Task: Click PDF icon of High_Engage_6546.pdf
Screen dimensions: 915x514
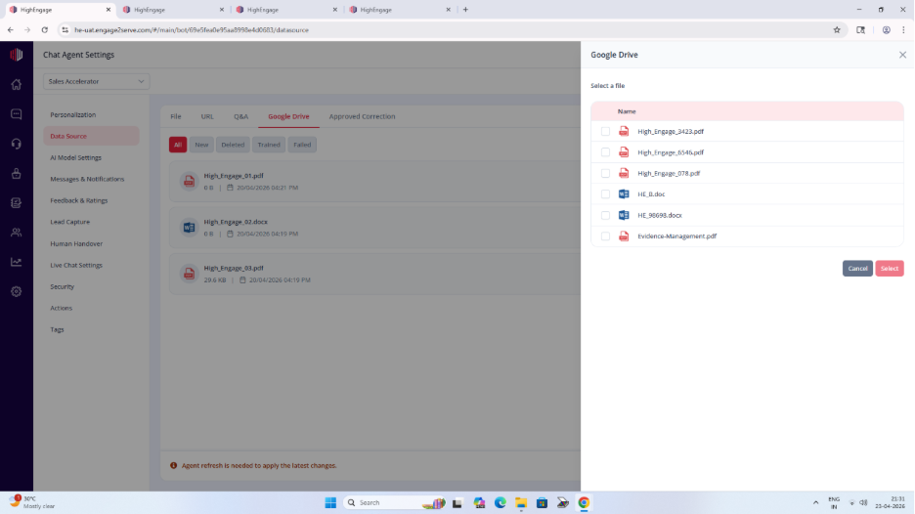Action: pos(624,152)
